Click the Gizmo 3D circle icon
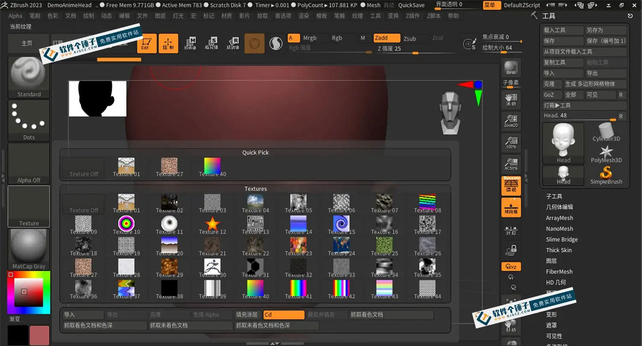The image size is (642, 346). click(x=254, y=44)
